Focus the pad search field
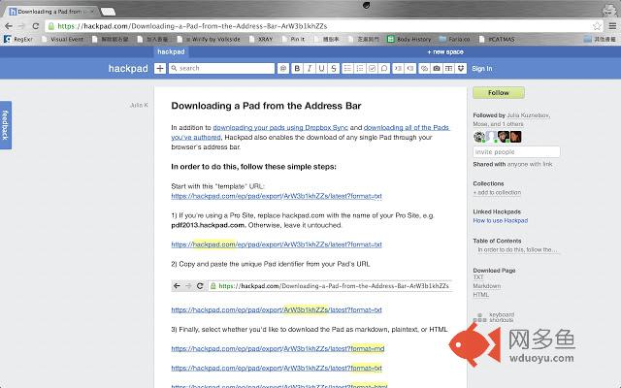The height and width of the screenshot is (388, 621). (222, 69)
